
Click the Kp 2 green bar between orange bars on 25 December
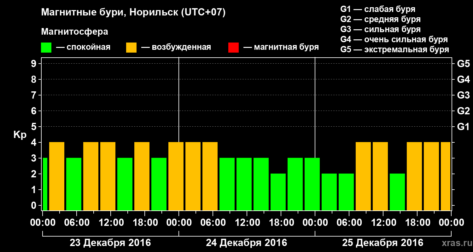tap(397, 192)
